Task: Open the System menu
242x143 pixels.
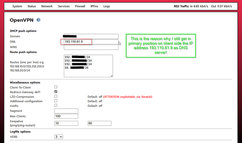Action: [17, 6]
